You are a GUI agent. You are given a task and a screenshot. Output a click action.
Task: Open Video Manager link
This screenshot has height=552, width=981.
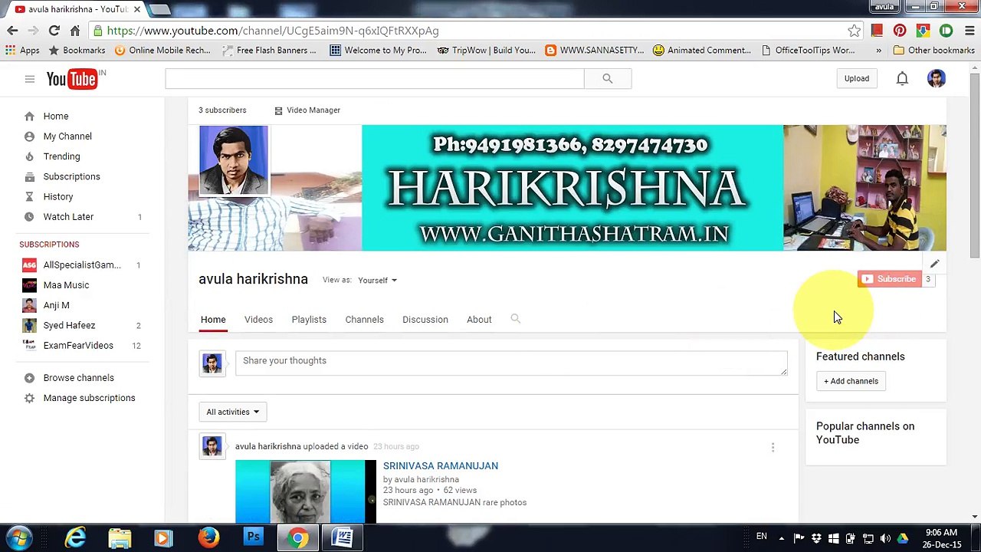(307, 110)
